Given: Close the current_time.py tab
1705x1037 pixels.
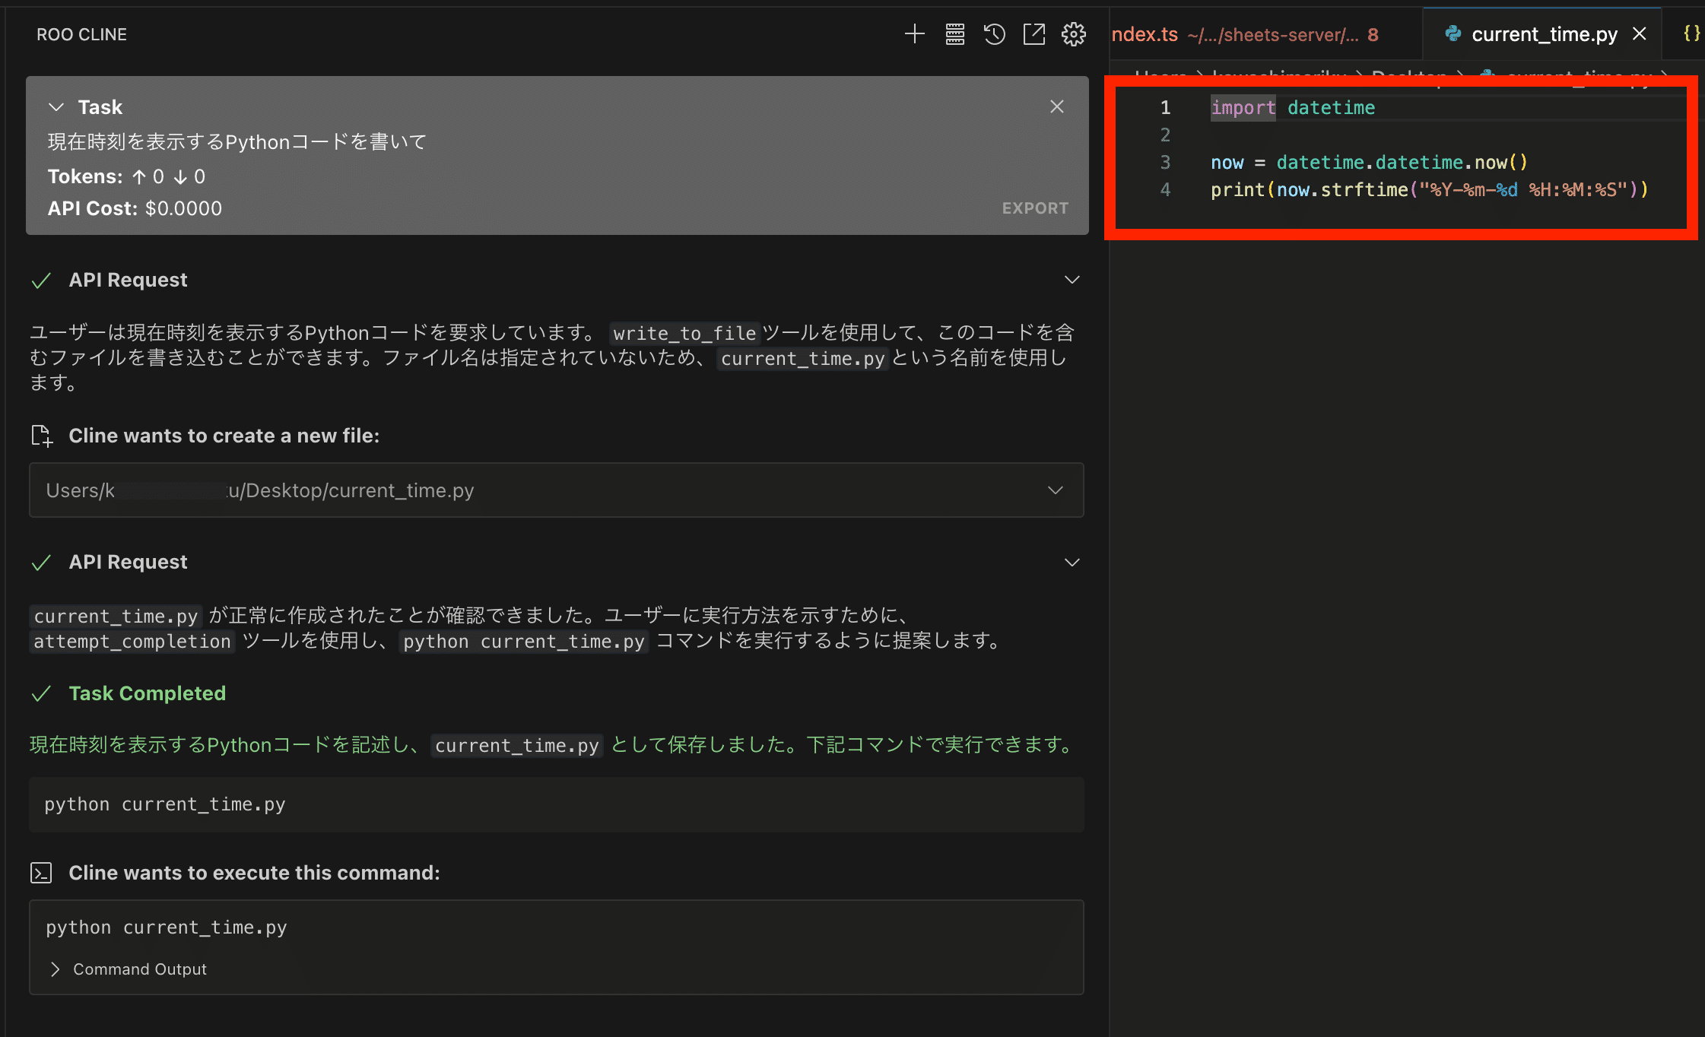Looking at the screenshot, I should 1640,34.
